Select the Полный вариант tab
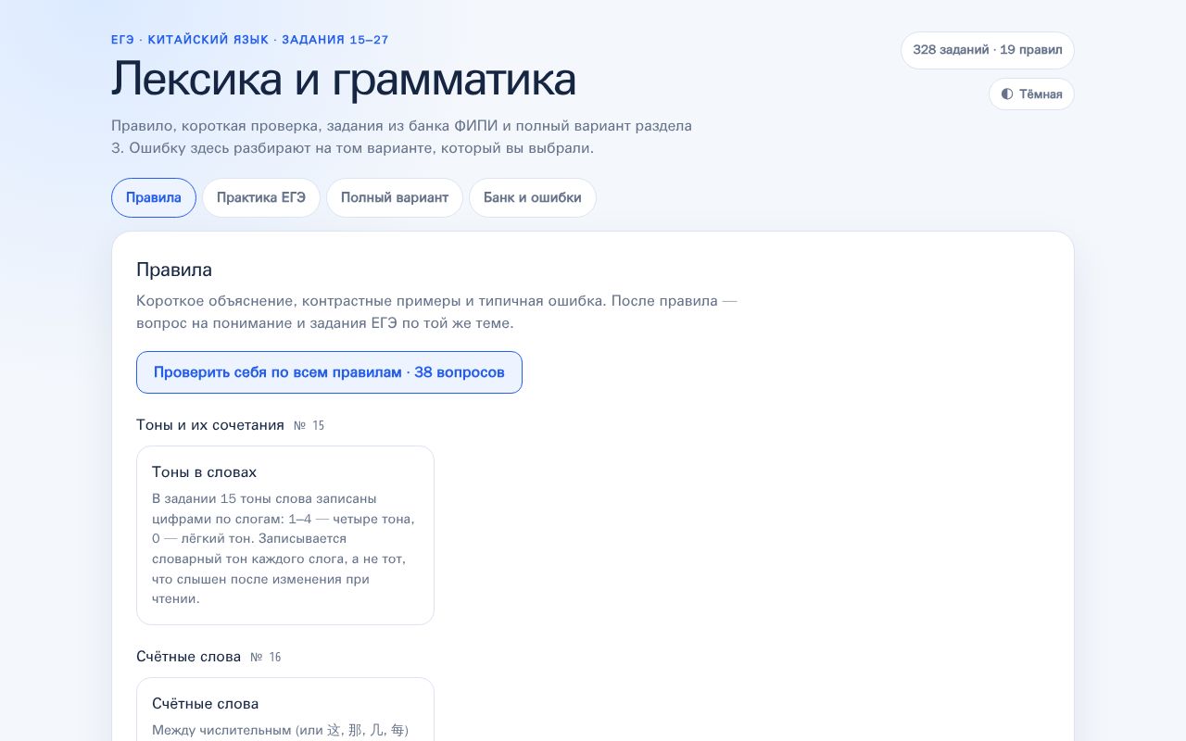The width and height of the screenshot is (1186, 741). point(395,197)
